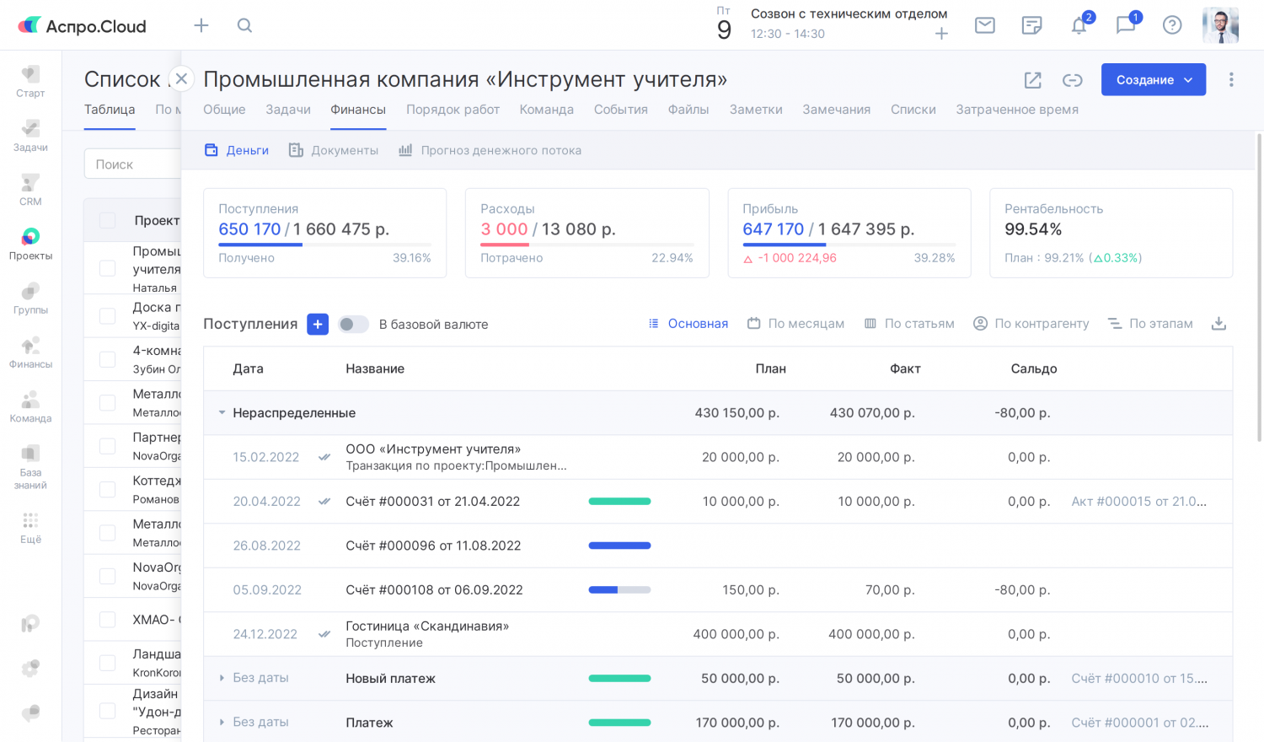Download the income table via export icon
The width and height of the screenshot is (1264, 742).
pos(1218,324)
